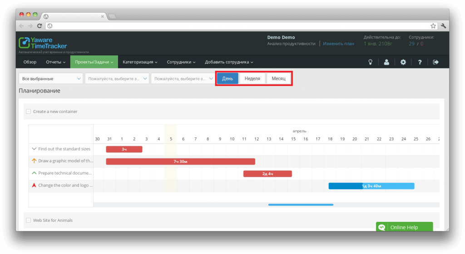Click the lightbulb tips icon
The height and width of the screenshot is (254, 465).
pyautogui.click(x=370, y=62)
